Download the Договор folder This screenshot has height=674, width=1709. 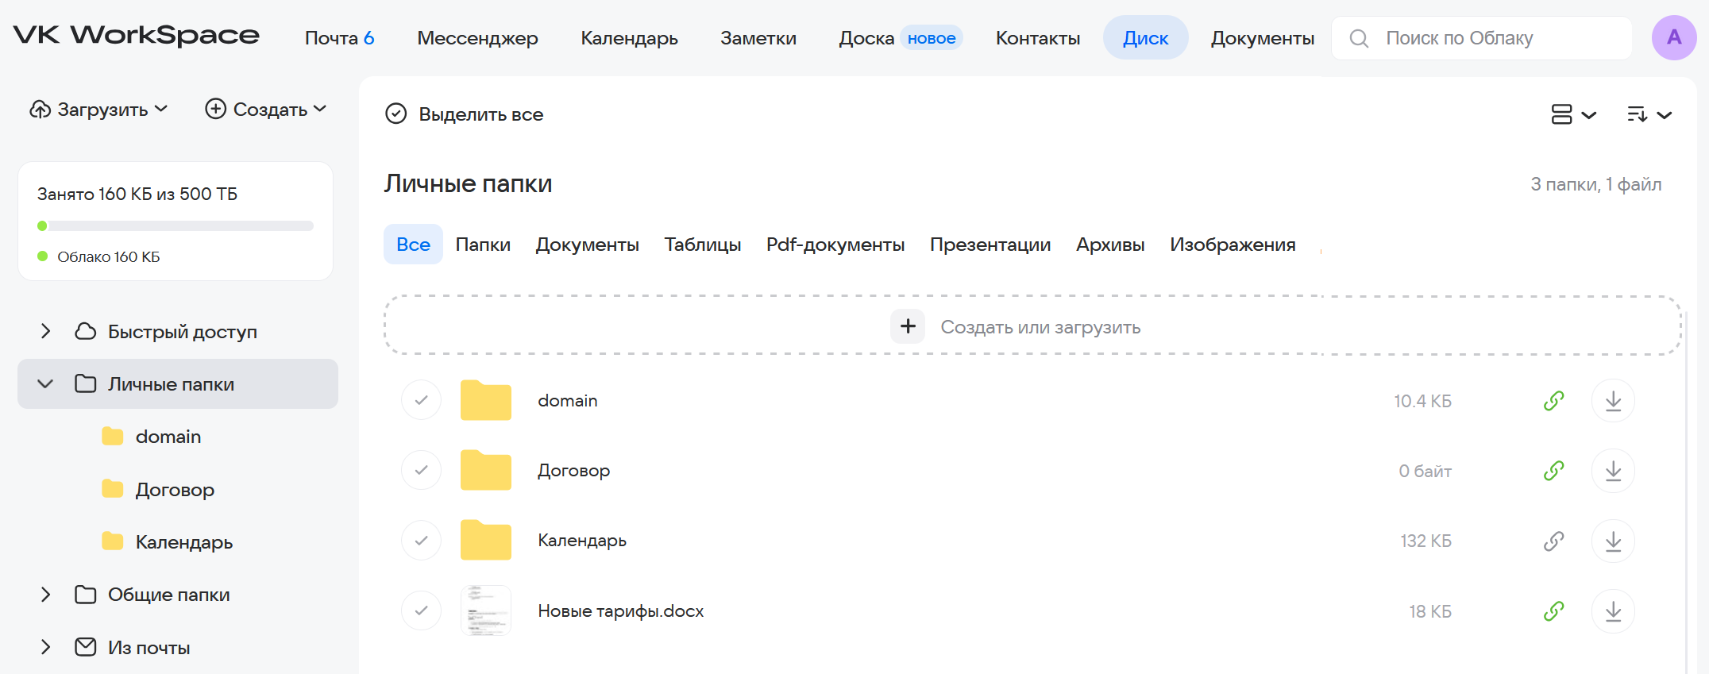[x=1613, y=471]
